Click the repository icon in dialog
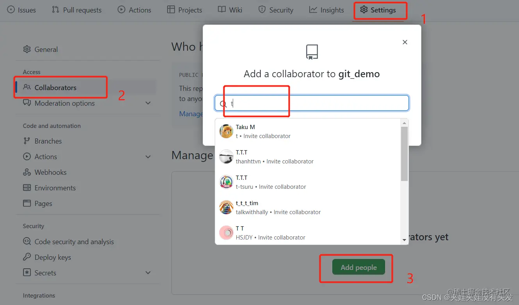 click(x=312, y=52)
